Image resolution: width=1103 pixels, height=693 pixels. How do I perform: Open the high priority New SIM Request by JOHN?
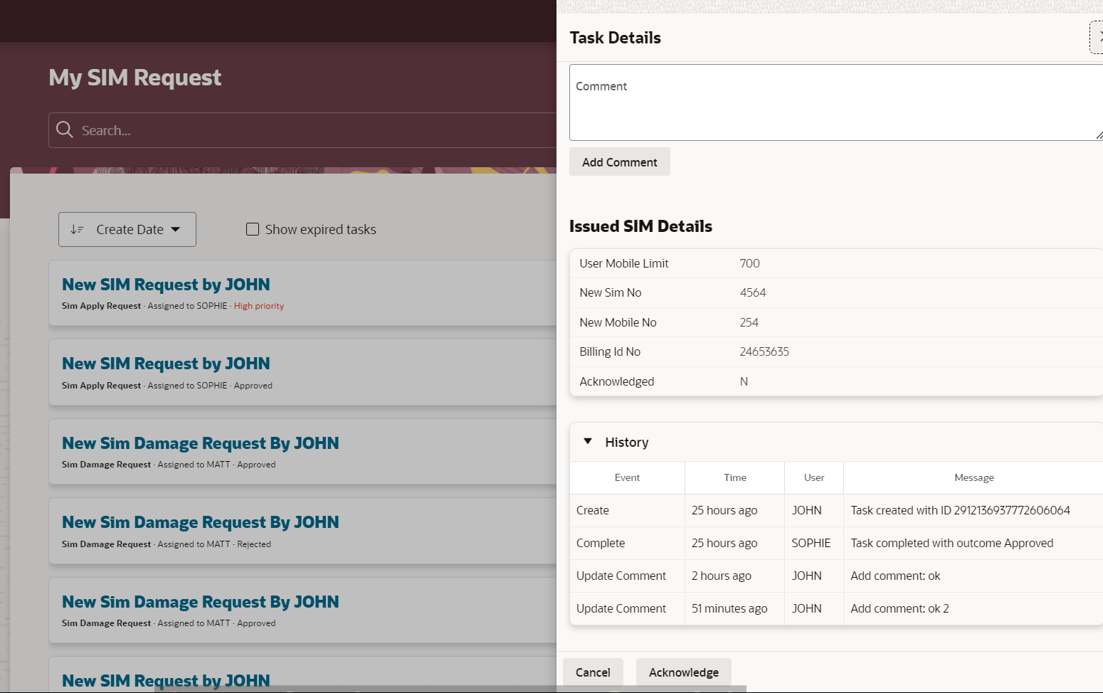pyautogui.click(x=166, y=285)
